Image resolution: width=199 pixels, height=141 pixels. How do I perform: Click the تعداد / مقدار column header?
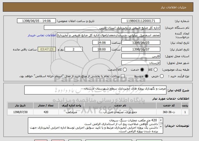point(46,106)
